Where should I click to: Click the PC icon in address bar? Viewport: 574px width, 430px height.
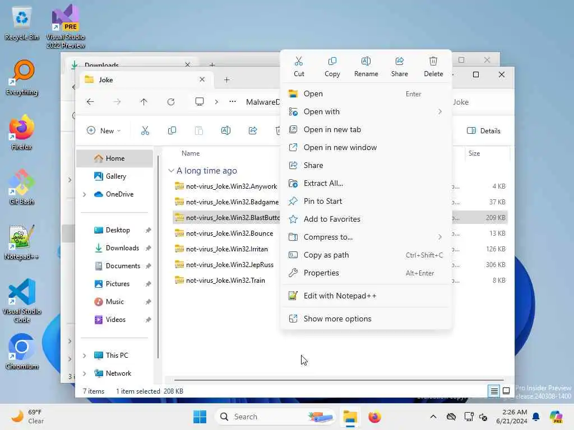200,102
